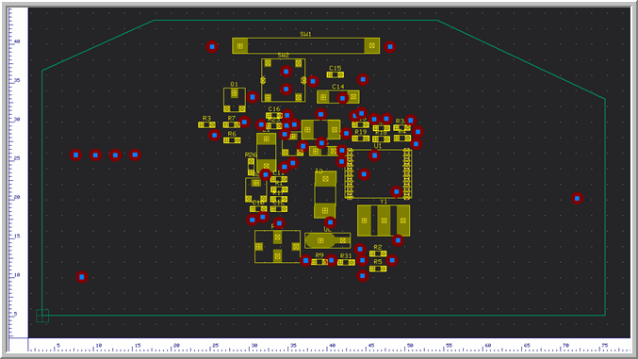Select resistor R2 footprint
This screenshot has height=359, width=638.
pyautogui.click(x=378, y=253)
